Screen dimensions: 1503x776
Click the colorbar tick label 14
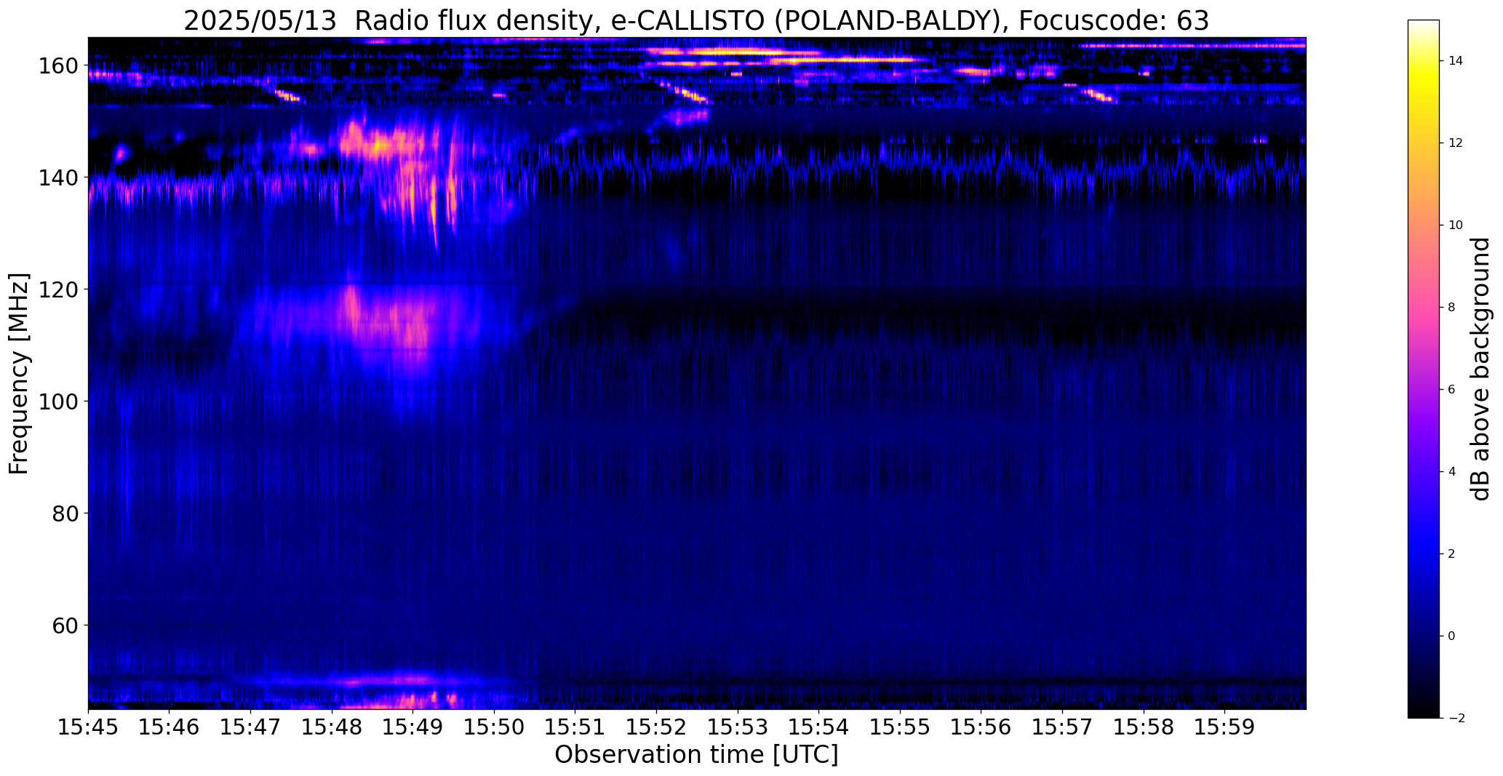1456,60
